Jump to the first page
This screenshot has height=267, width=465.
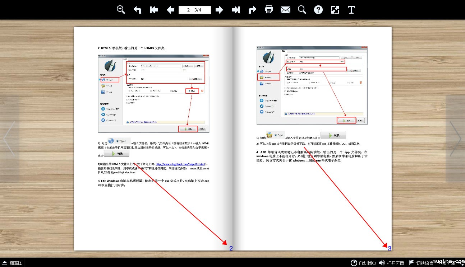(x=154, y=10)
